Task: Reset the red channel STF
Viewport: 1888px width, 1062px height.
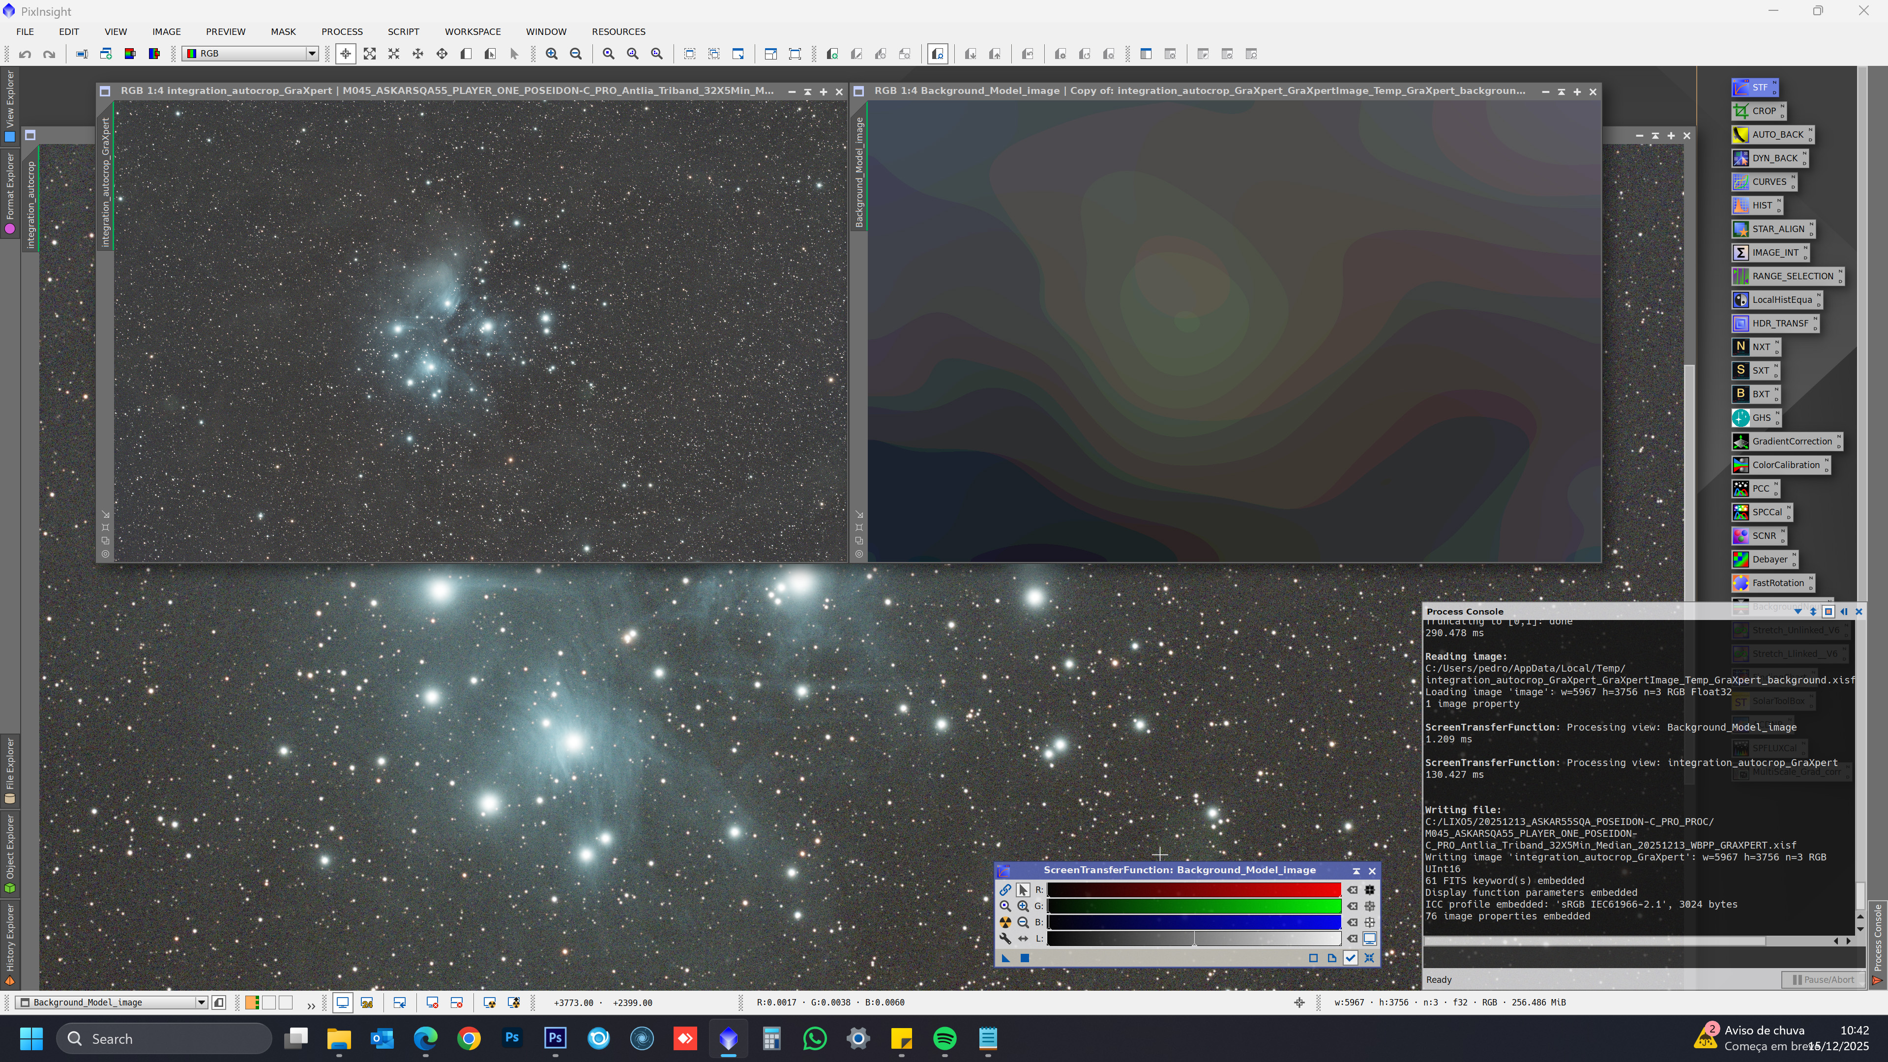Action: point(1352,890)
